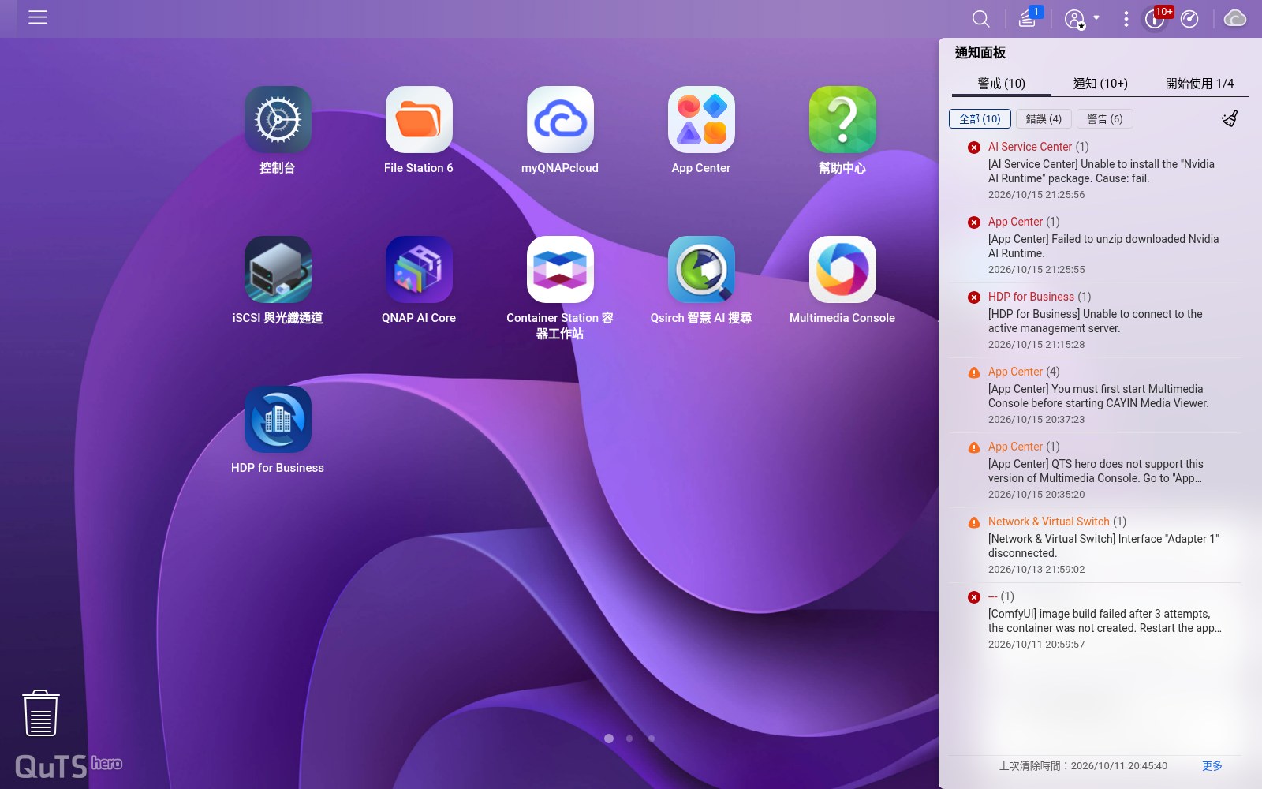Filter alerts by 全部 (10)
Screen dimensions: 1262x789
[x=980, y=119]
